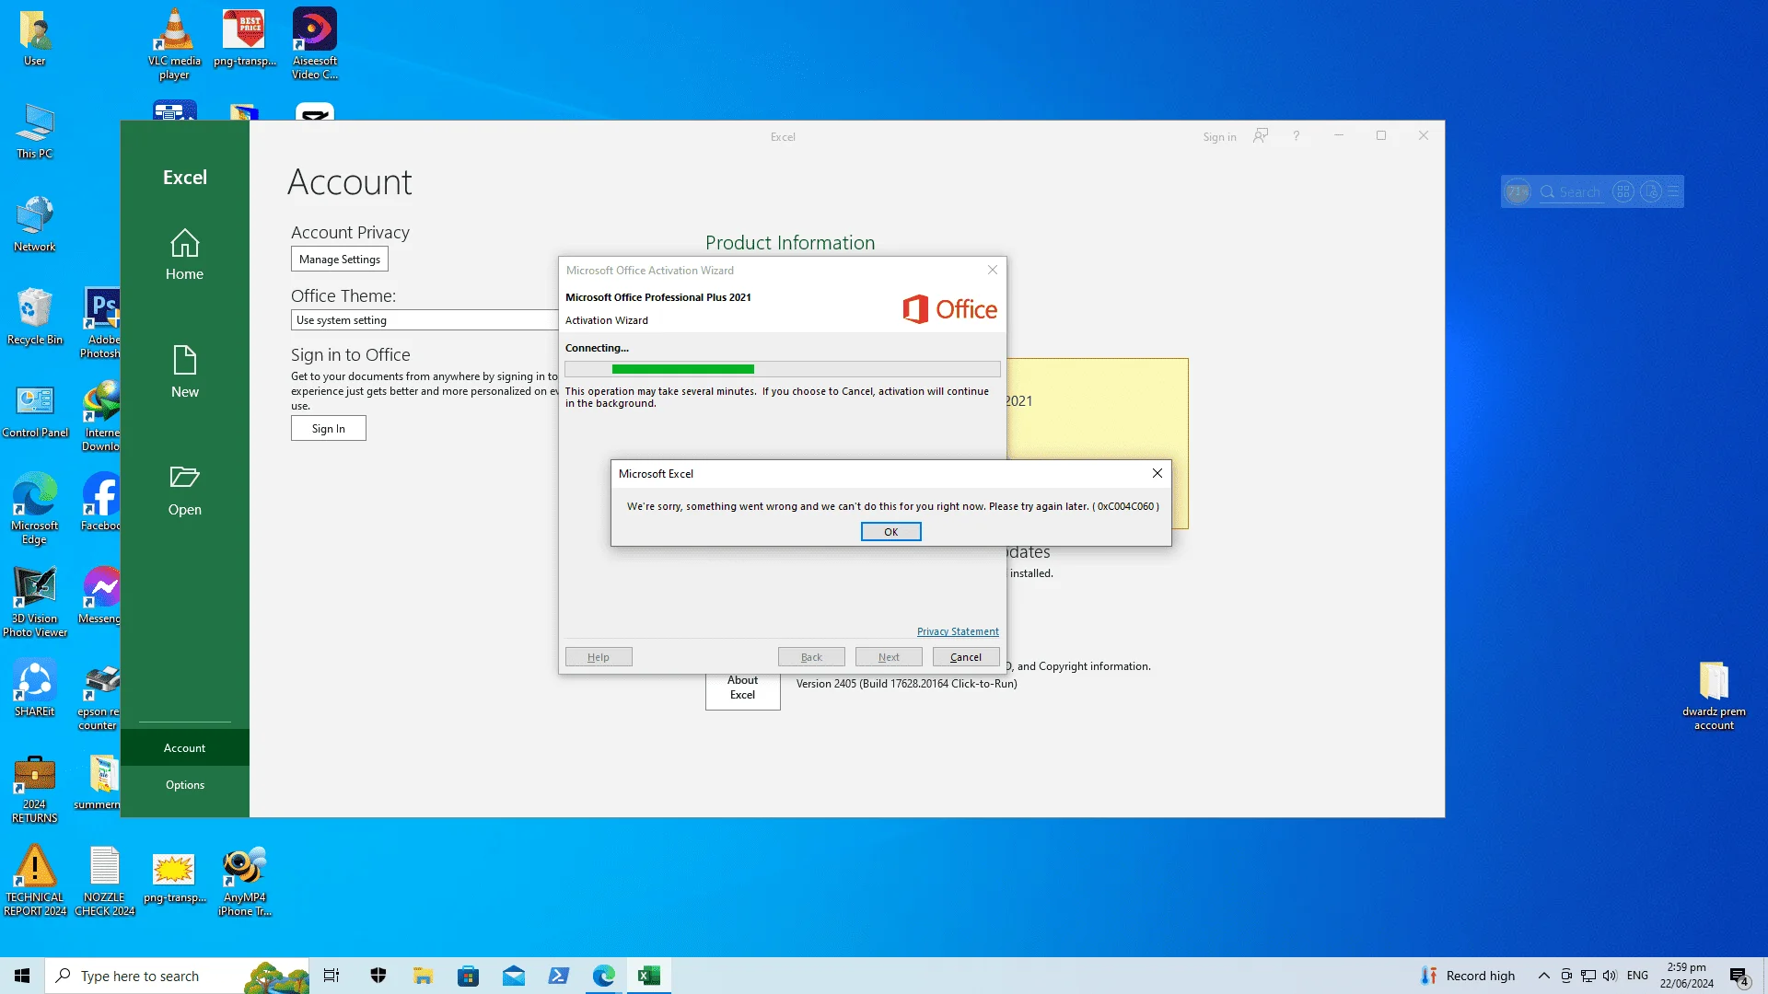This screenshot has height=994, width=1768.
Task: Close the Microsoft Excel error dialog
Action: point(1157,473)
